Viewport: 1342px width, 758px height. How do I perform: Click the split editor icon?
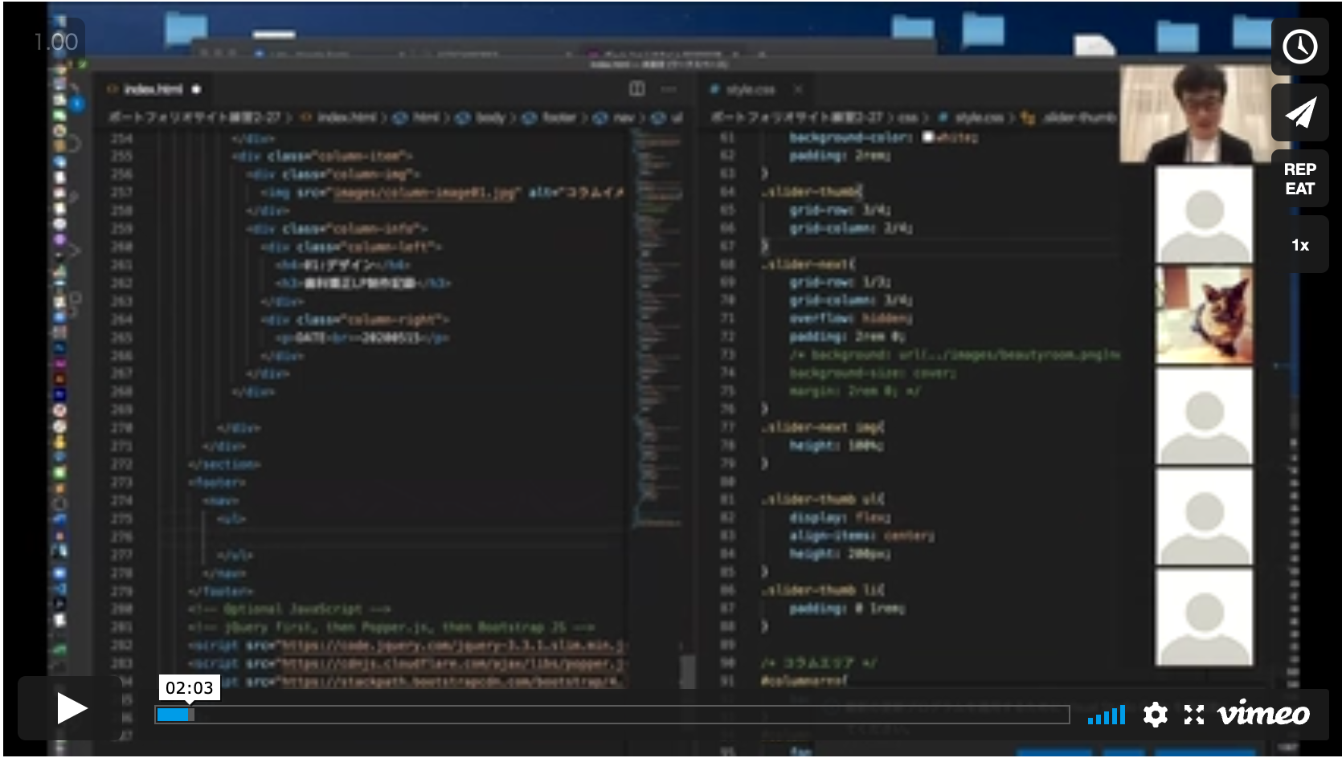[x=636, y=89]
